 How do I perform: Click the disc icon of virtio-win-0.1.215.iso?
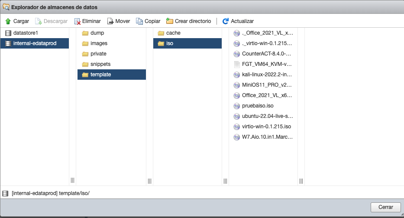236,127
